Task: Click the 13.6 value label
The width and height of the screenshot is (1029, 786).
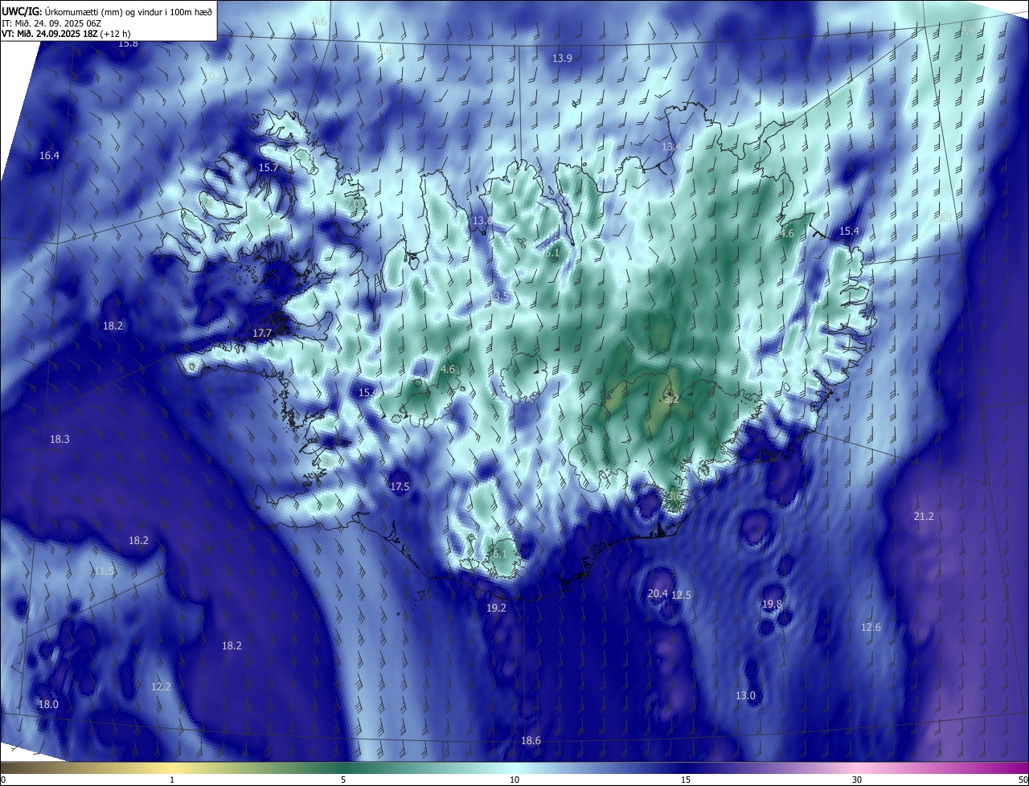Action: [482, 220]
